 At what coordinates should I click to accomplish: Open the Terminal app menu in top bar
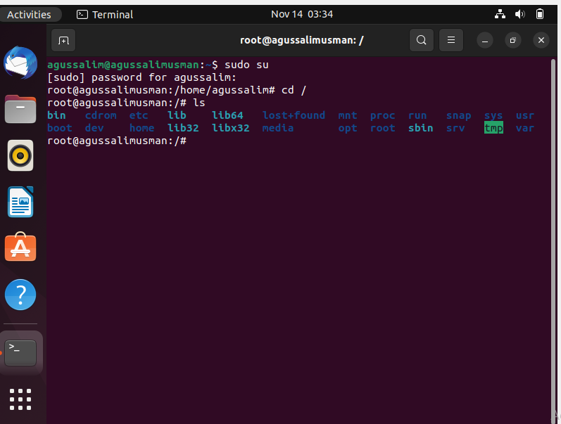105,15
